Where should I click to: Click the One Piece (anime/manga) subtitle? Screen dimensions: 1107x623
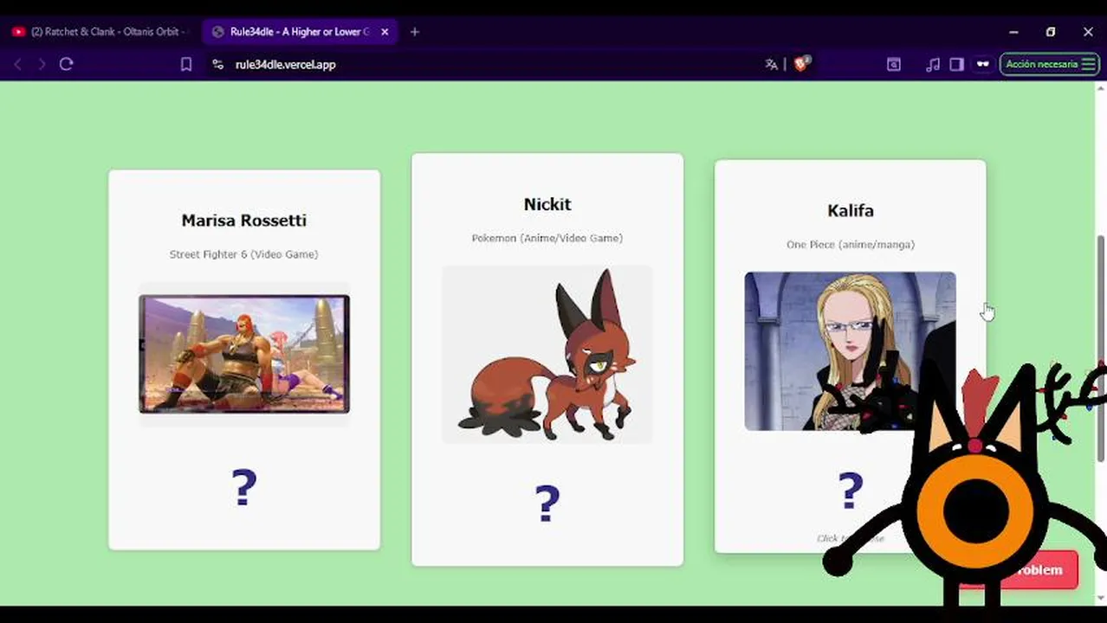(x=851, y=245)
